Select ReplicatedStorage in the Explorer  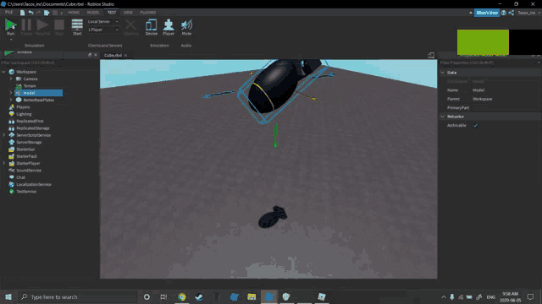pyautogui.click(x=33, y=128)
